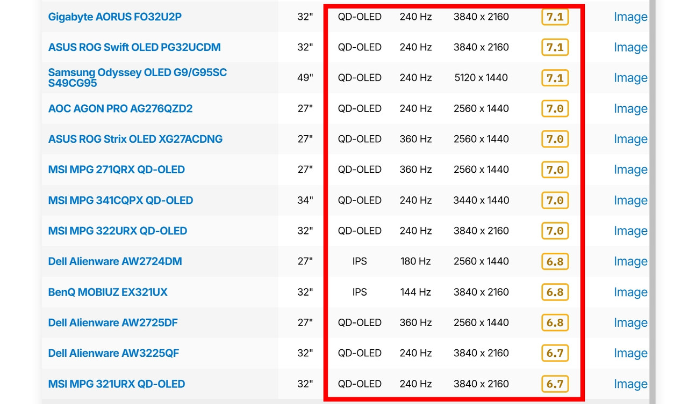Open the MSI MPG 322URX QD-OLED link
Screen dimensions: 688x404
click(118, 231)
